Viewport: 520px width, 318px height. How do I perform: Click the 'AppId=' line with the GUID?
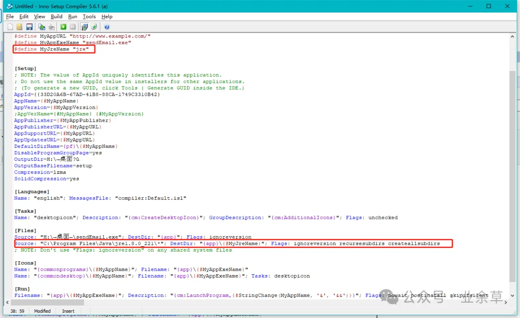point(87,94)
